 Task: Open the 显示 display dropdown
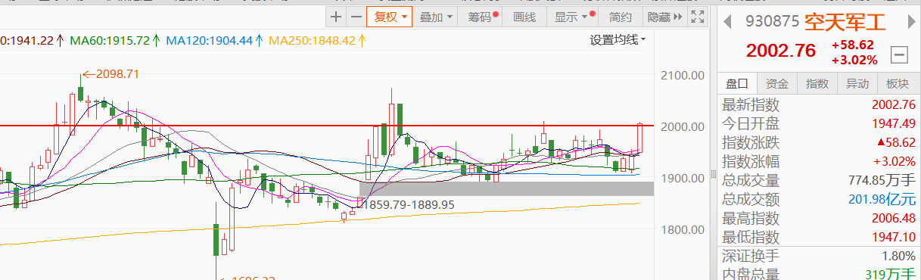(573, 17)
